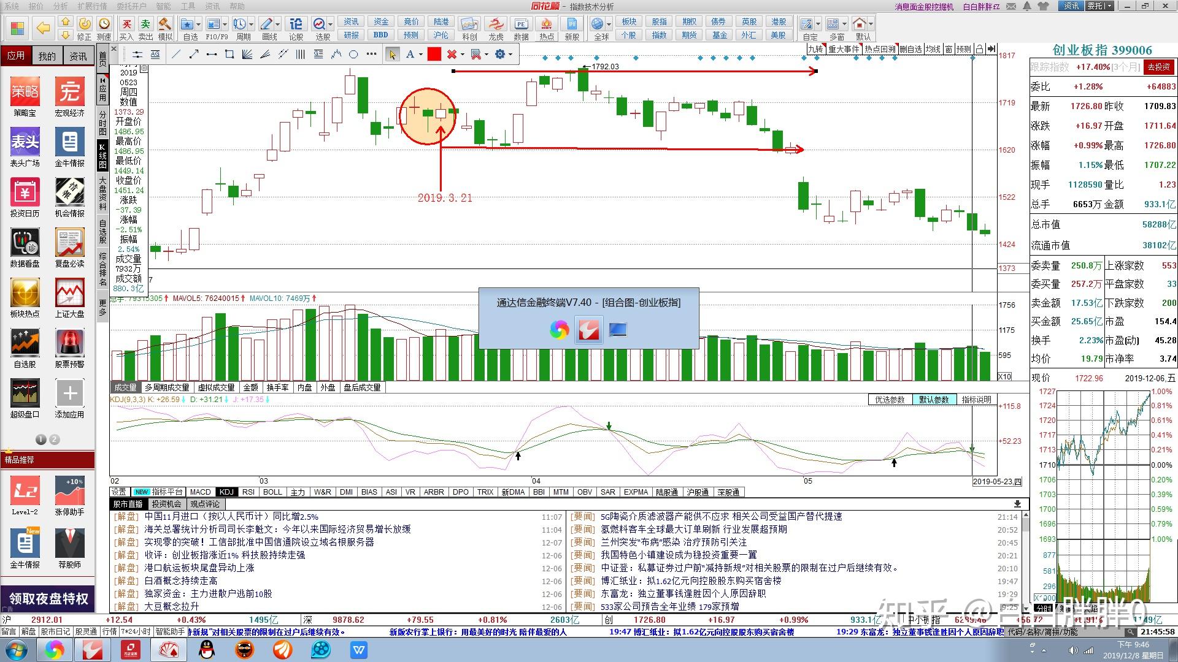Open the 科创 board icon
This screenshot has width=1178, height=662.
coord(469,29)
